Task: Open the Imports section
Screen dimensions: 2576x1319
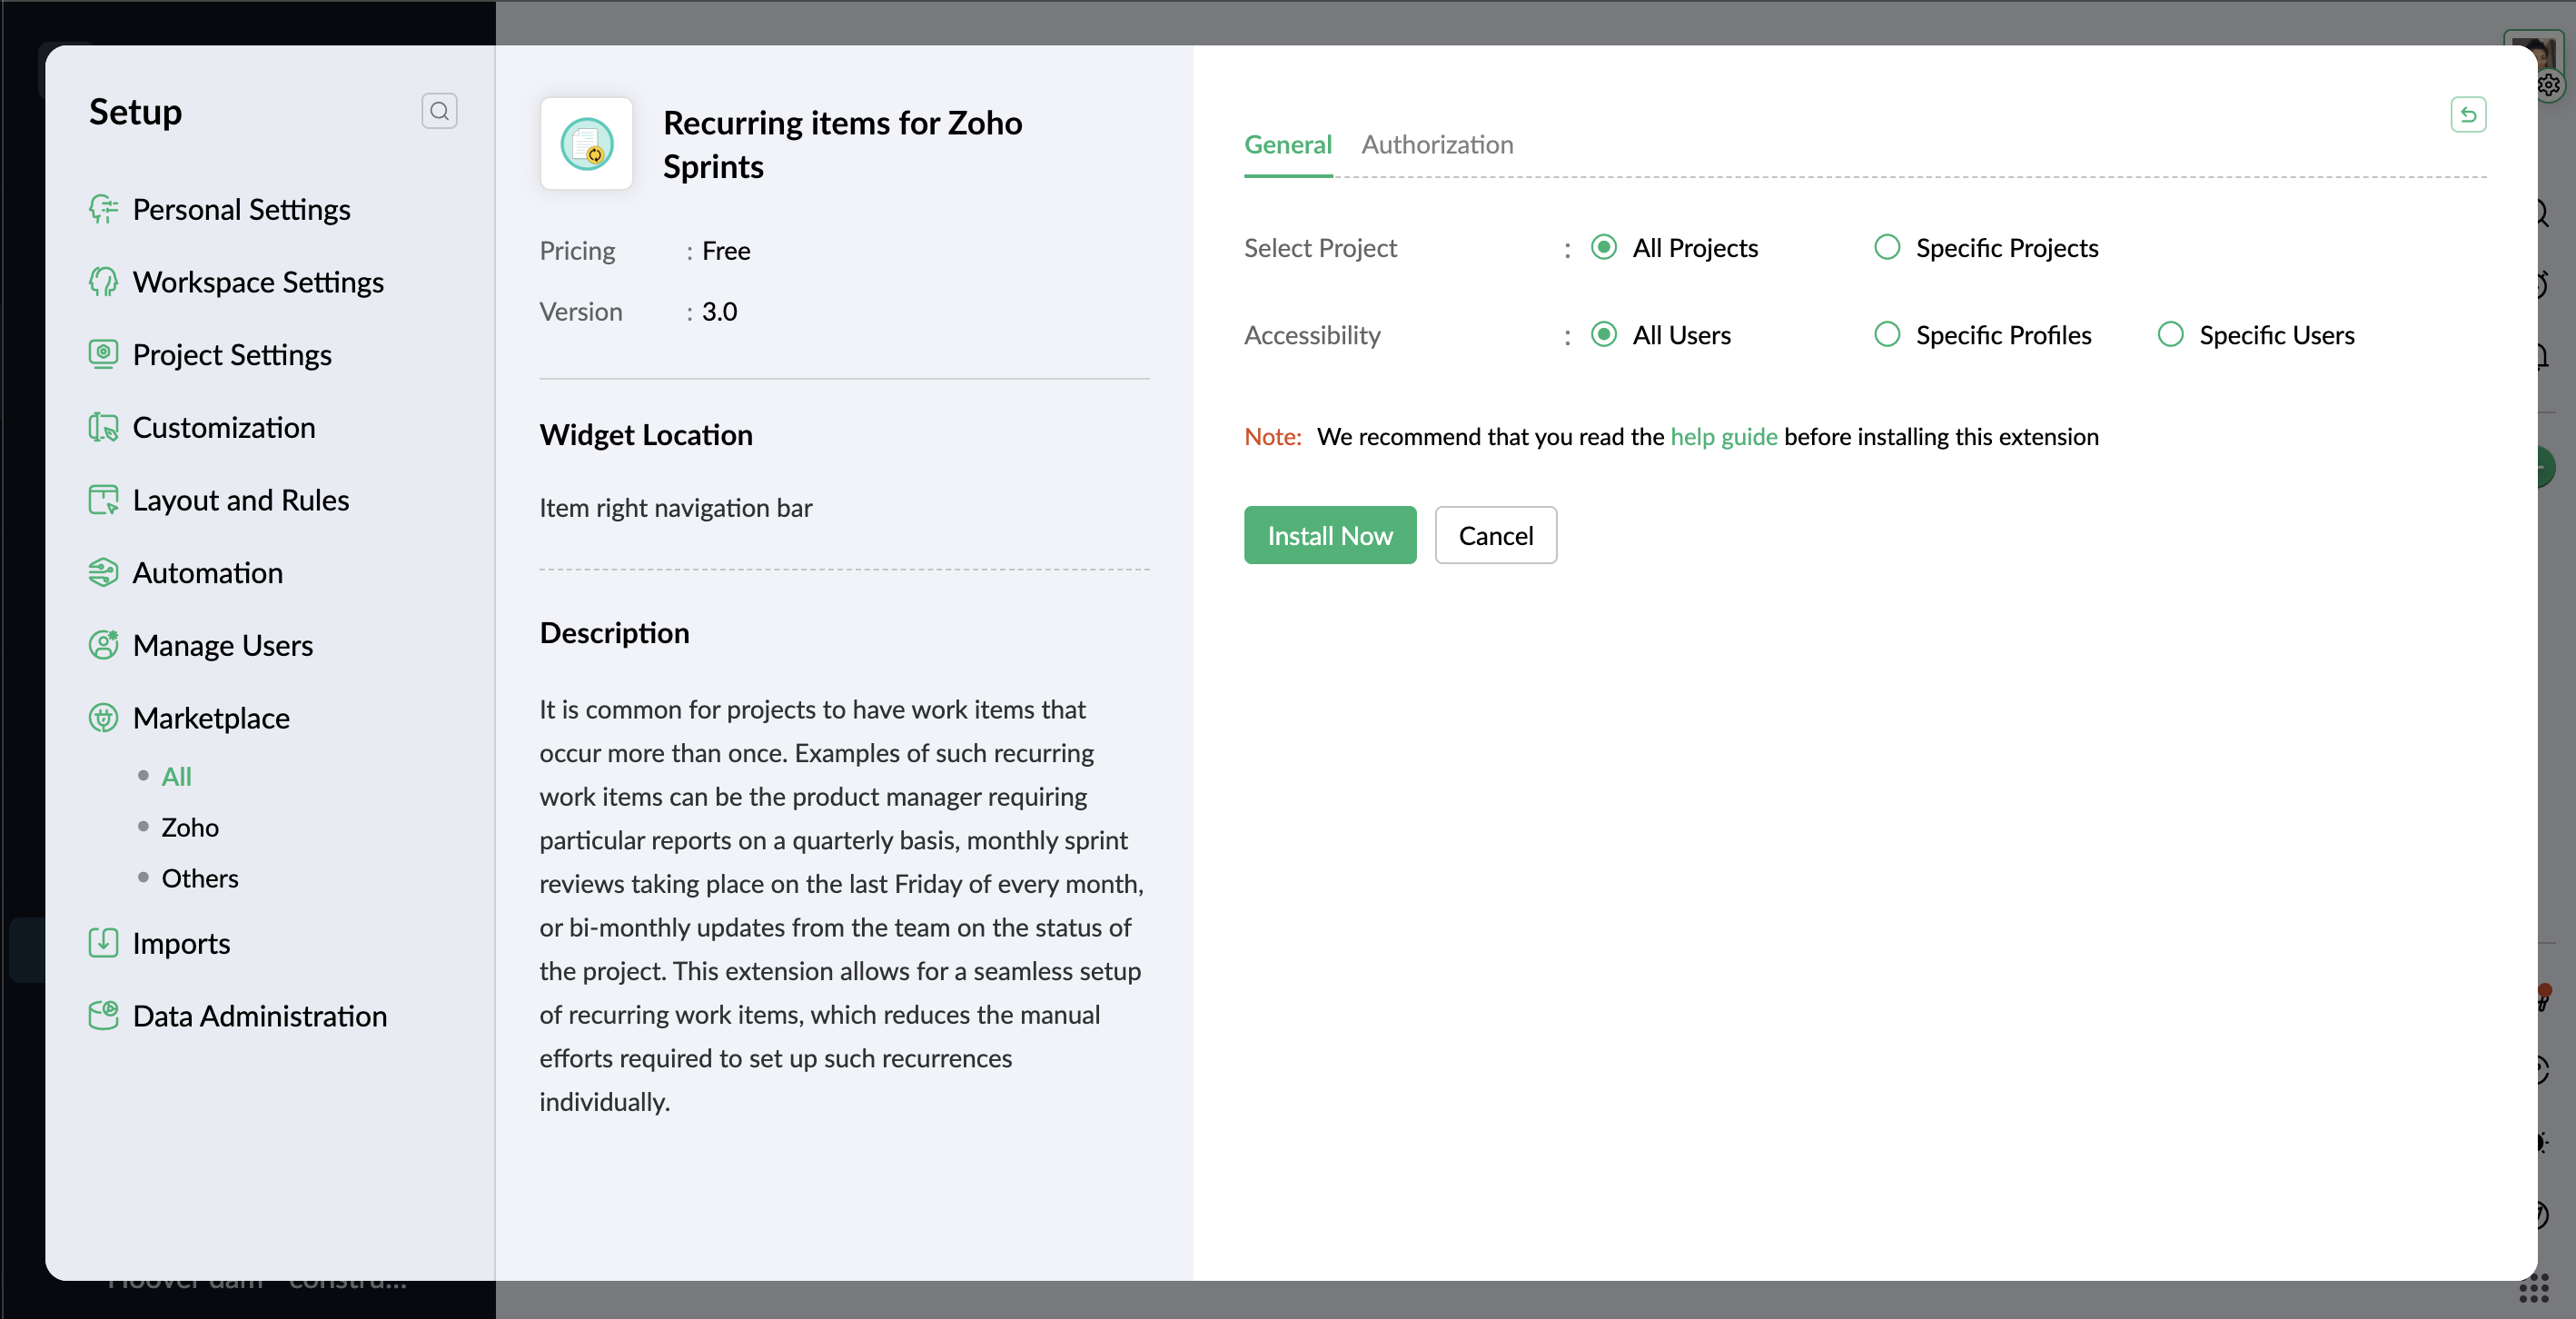Action: [x=181, y=943]
